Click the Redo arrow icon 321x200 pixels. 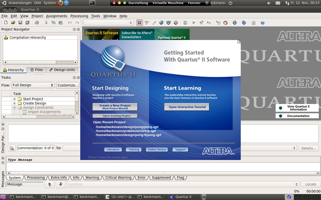(x=77, y=23)
